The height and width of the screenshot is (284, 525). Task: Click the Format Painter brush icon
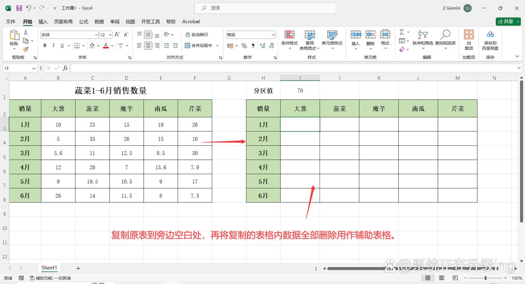pos(26,49)
